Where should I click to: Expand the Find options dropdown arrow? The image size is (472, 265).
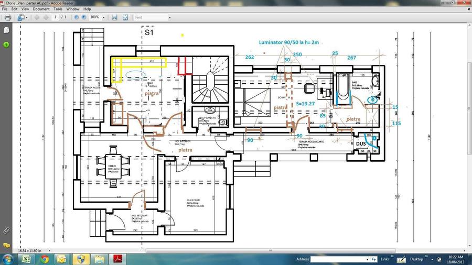pyautogui.click(x=169, y=17)
